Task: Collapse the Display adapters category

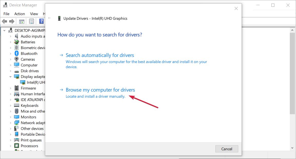Action: 11,76
